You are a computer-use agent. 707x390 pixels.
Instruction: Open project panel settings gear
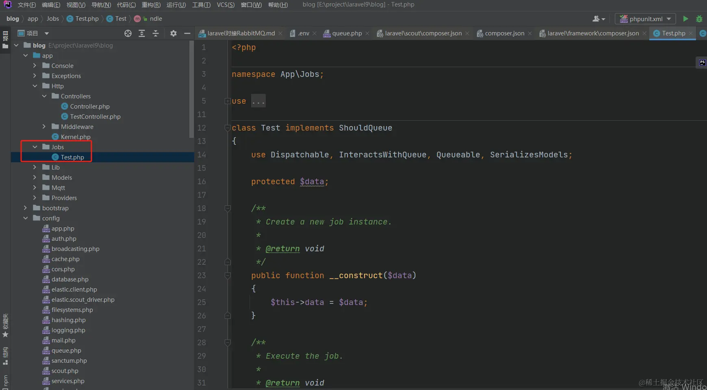(x=173, y=33)
